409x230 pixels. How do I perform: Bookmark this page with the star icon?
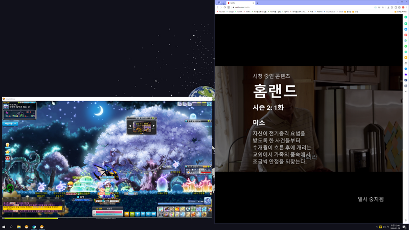point(382,7)
